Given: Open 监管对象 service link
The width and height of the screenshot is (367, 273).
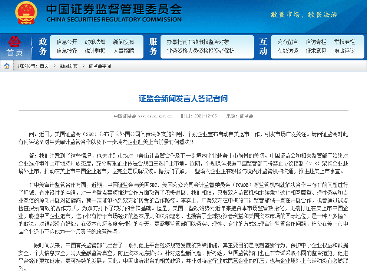Looking at the screenshot, I should (219, 42).
